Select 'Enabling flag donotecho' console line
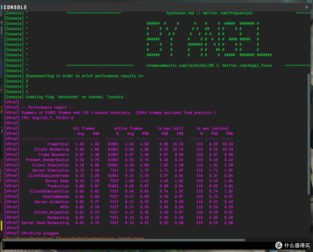 tap(77, 97)
